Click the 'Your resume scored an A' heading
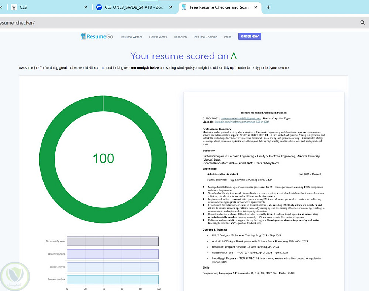 (183, 56)
